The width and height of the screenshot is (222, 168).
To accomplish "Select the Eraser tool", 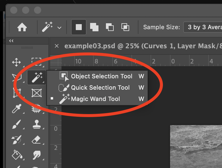I will click(x=36, y=139).
